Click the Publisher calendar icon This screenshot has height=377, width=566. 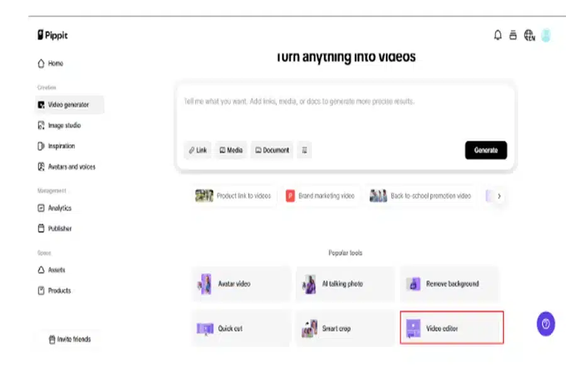tap(41, 229)
